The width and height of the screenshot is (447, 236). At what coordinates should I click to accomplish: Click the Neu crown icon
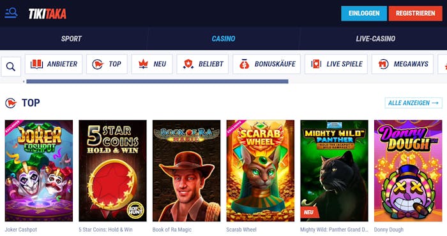[x=143, y=64]
